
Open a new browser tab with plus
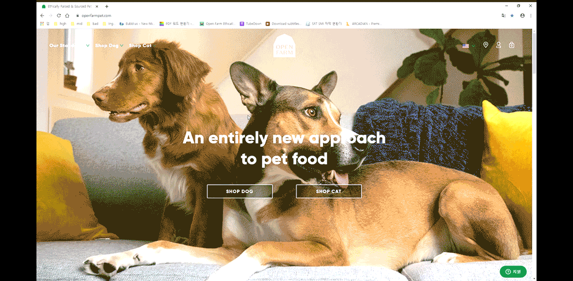coord(107,6)
